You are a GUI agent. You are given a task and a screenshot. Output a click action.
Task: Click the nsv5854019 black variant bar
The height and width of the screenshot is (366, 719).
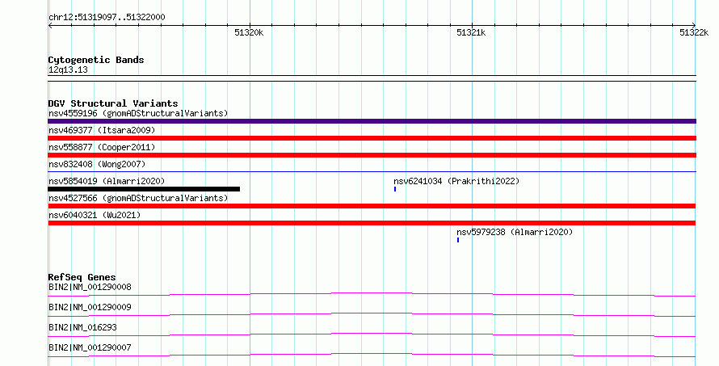tap(144, 189)
